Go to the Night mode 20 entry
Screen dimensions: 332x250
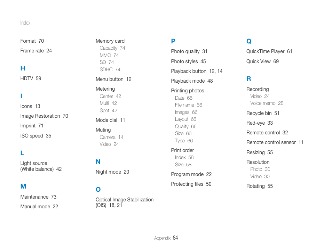coord(112,172)
